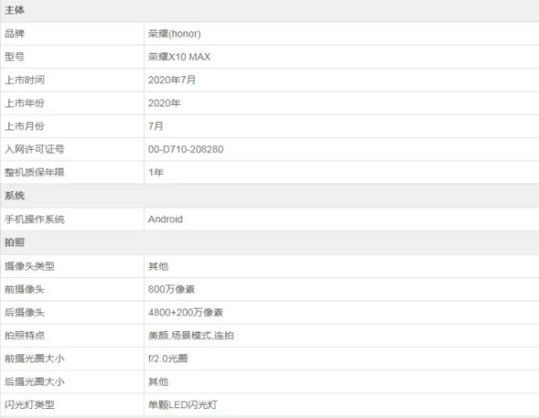Click the 上市月份 label
The height and width of the screenshot is (418, 539).
24,126
